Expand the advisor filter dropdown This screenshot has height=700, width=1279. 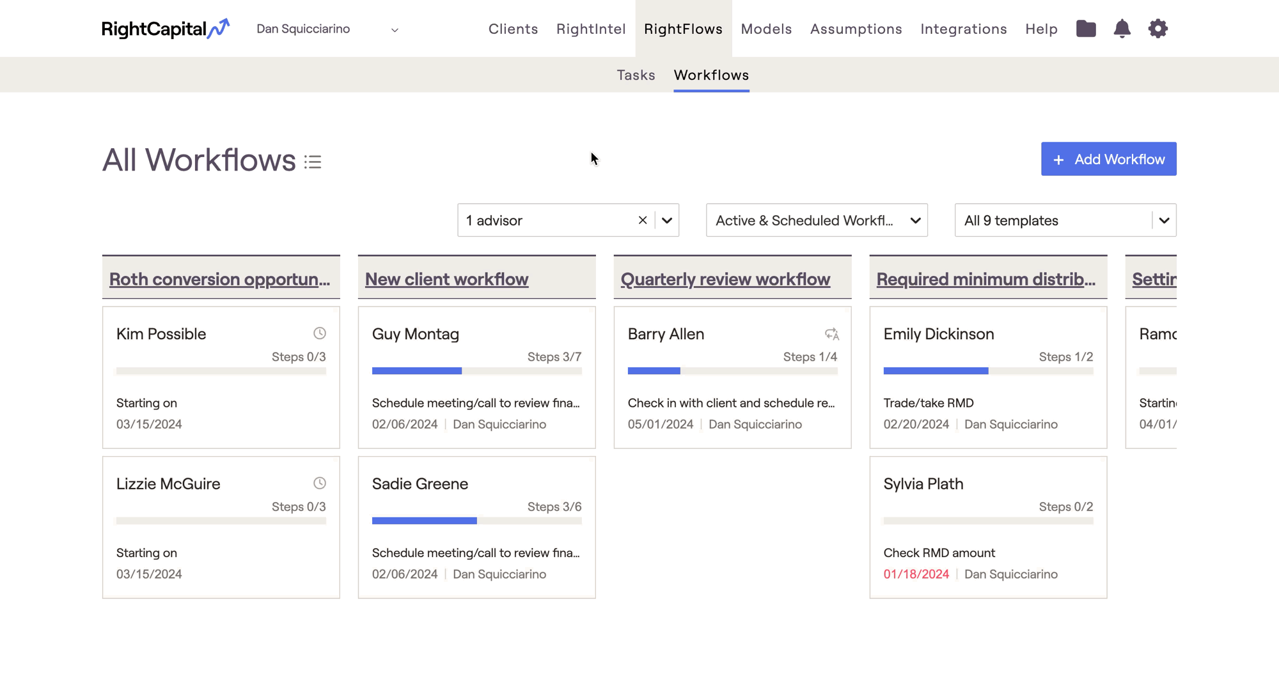(x=667, y=220)
